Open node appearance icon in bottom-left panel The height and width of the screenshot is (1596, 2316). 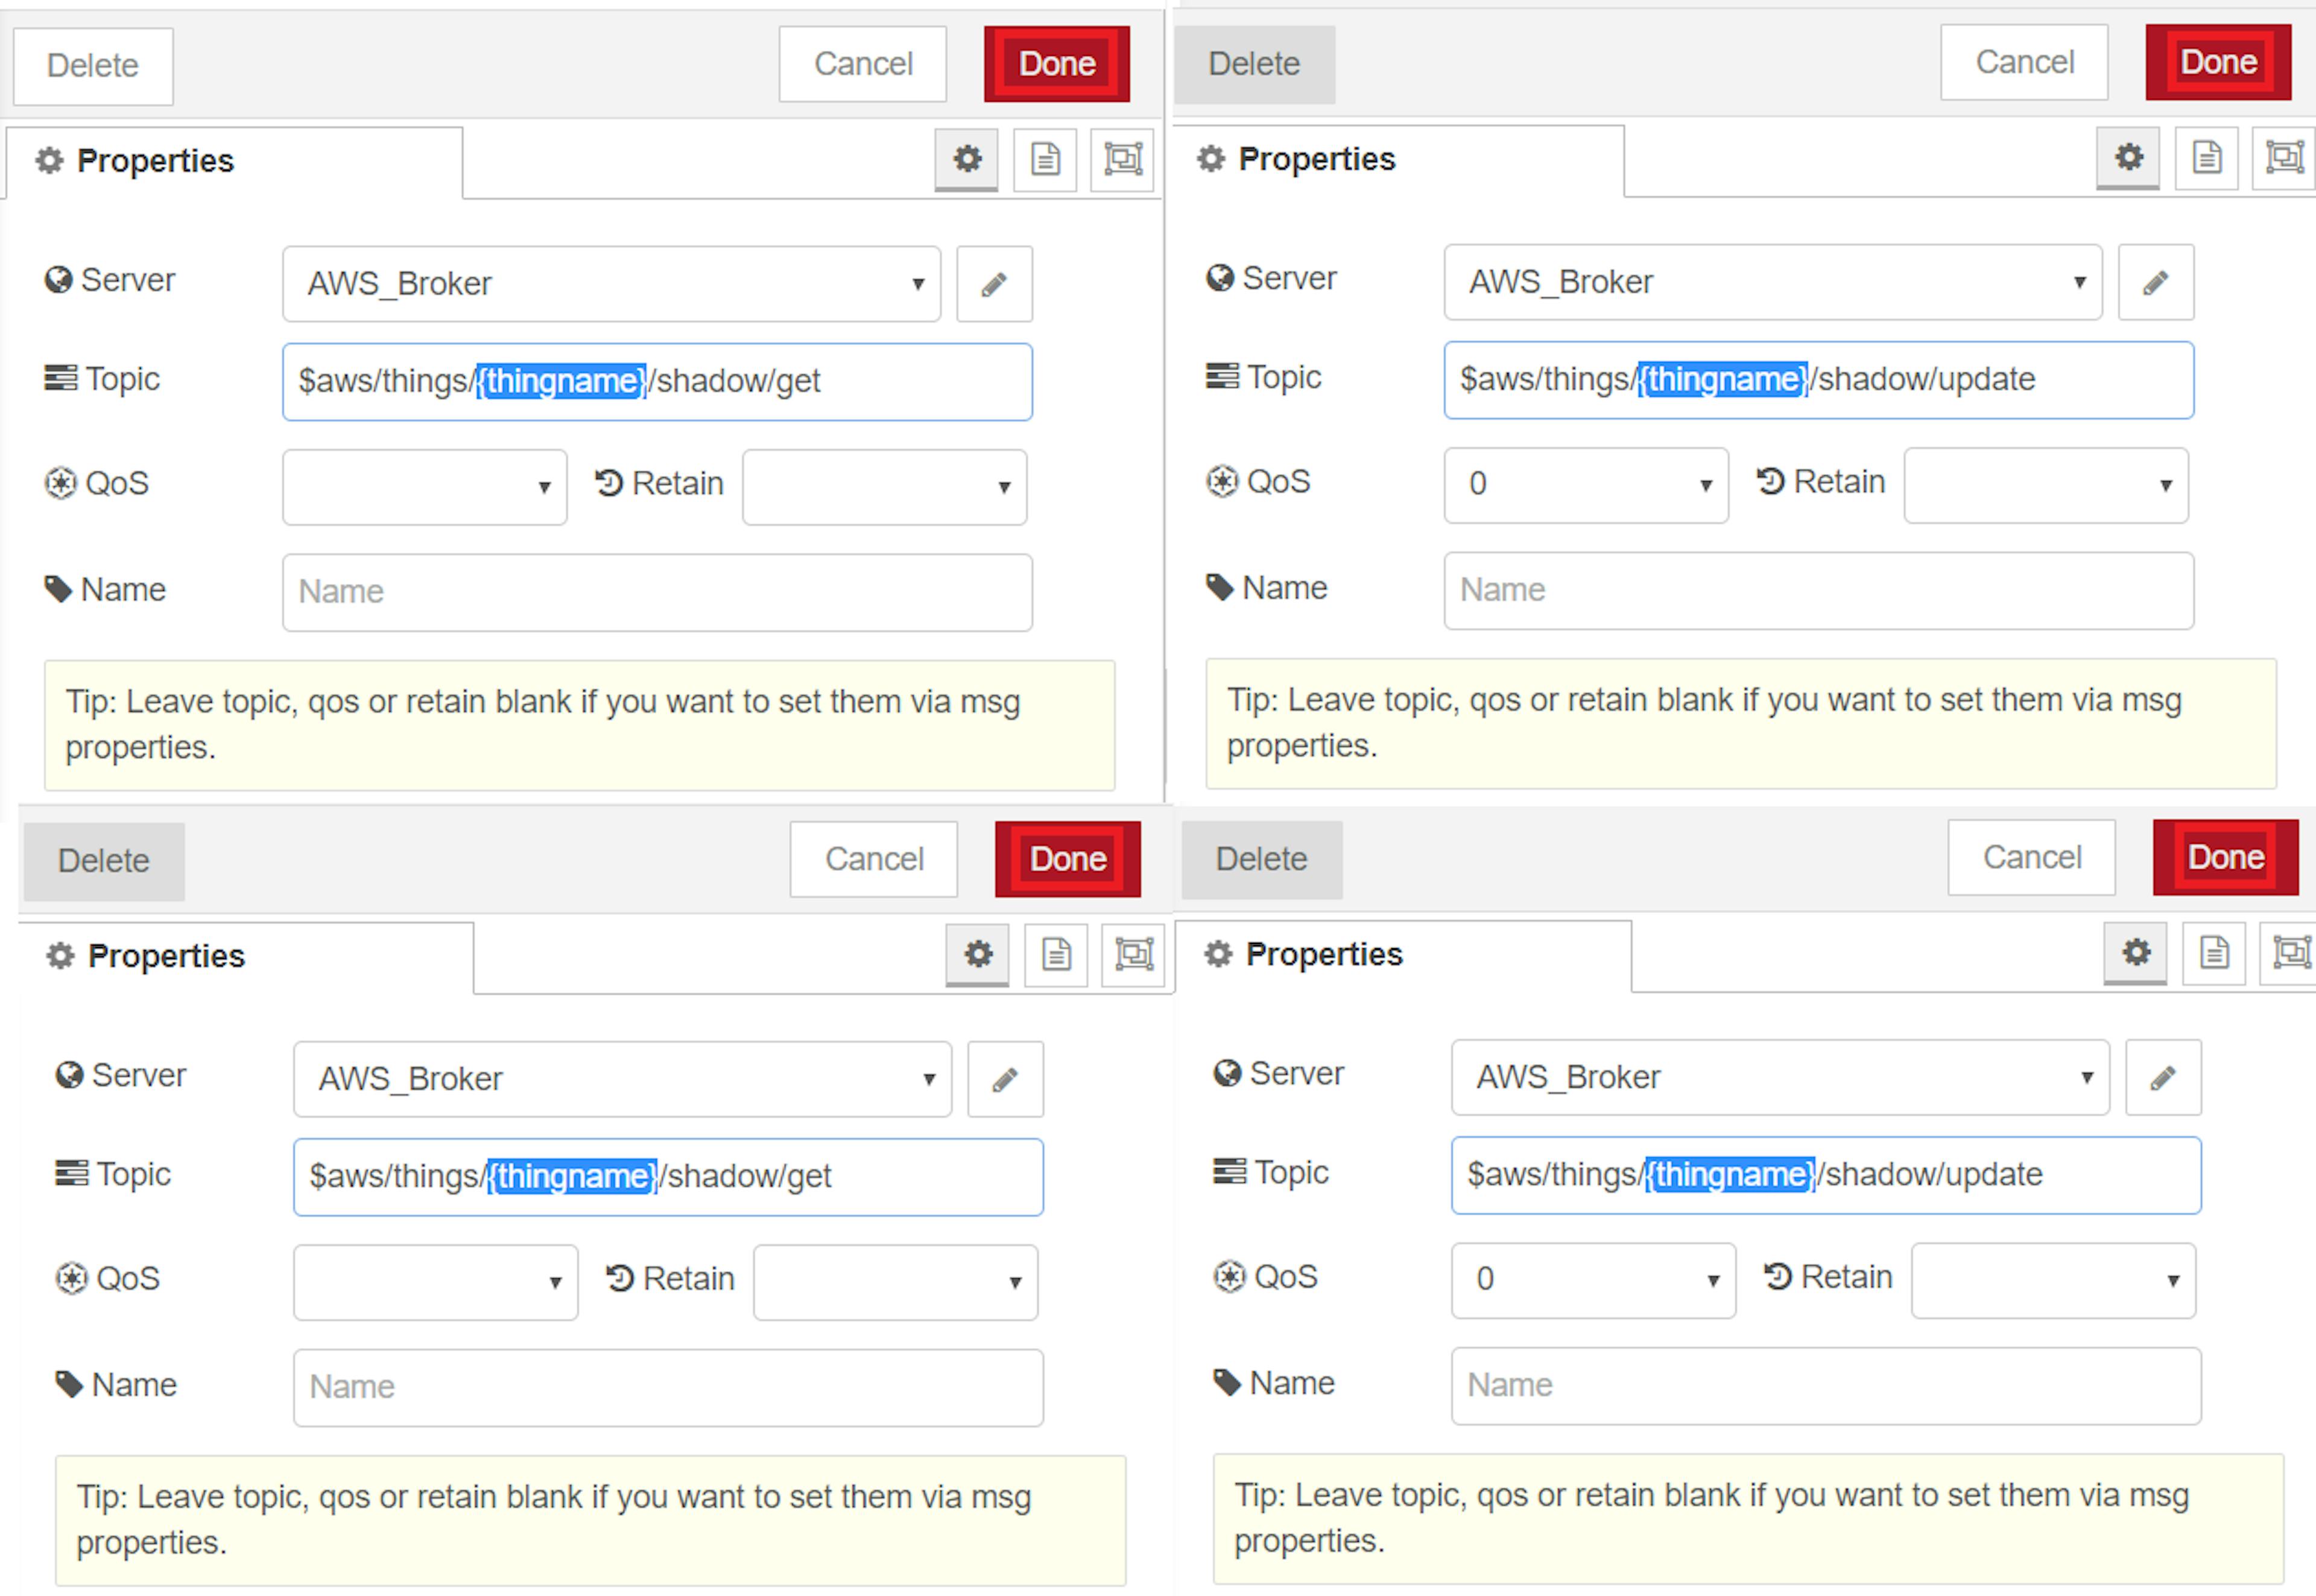click(x=1134, y=954)
